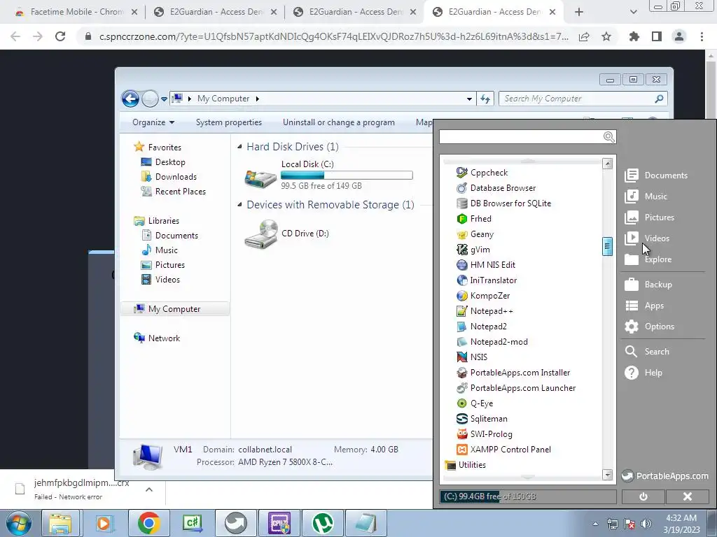Open the PortableApps Music folder

pyautogui.click(x=646, y=196)
